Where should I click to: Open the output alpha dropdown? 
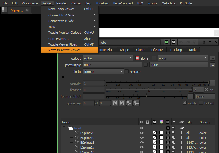[108, 58]
